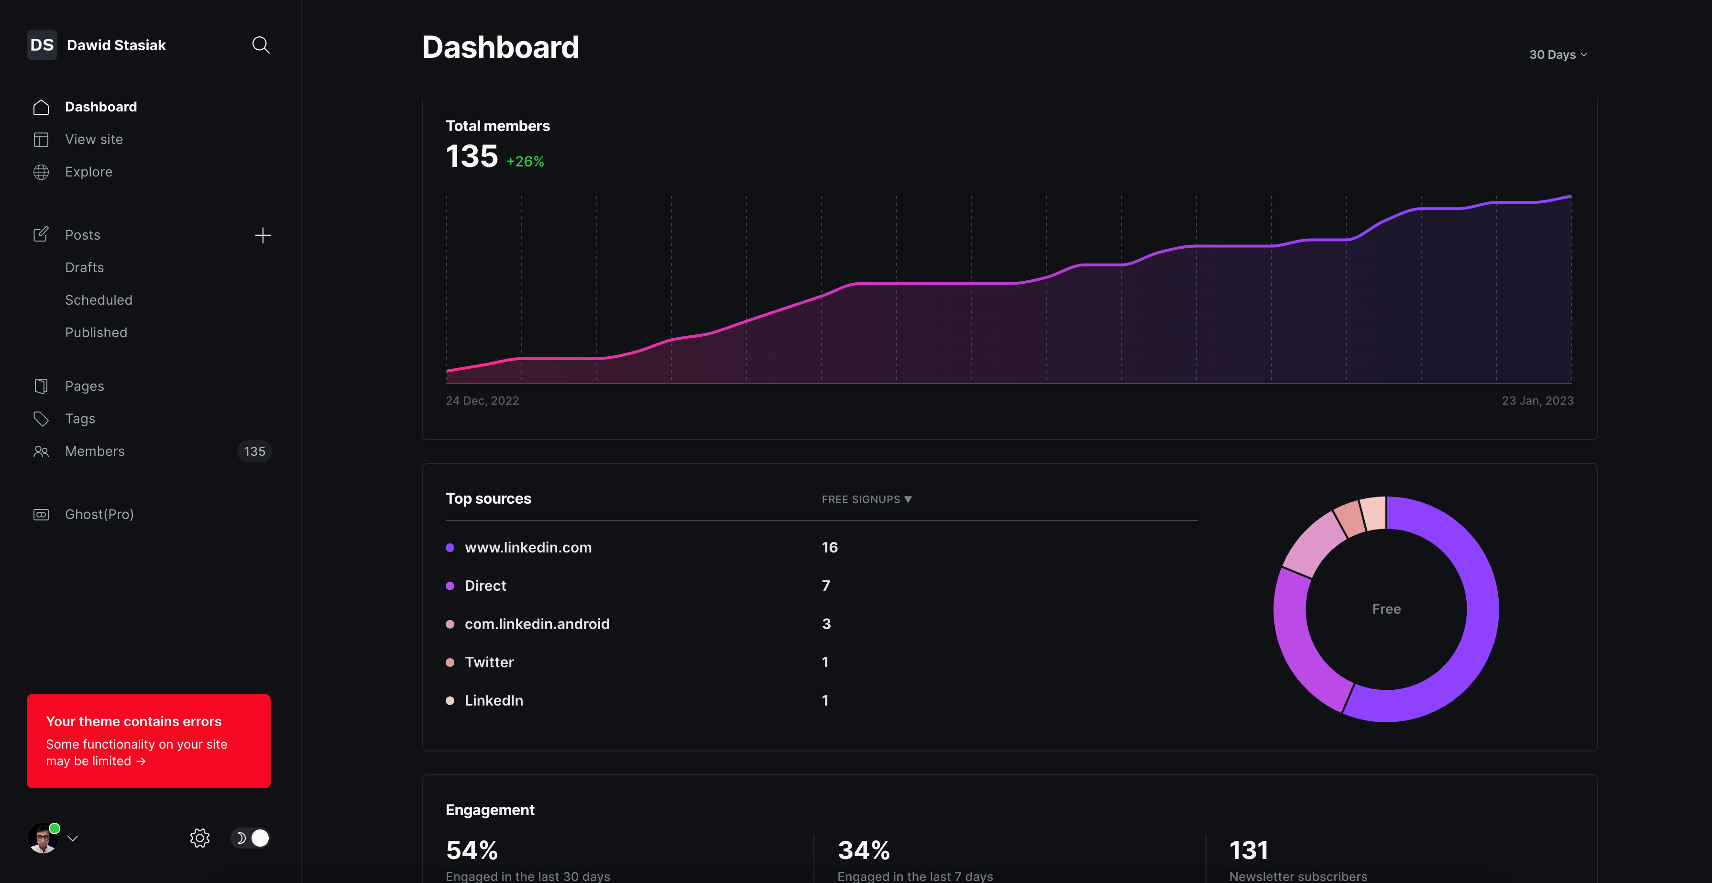Click the DS site logo badge
The height and width of the screenshot is (883, 1712).
(x=42, y=44)
